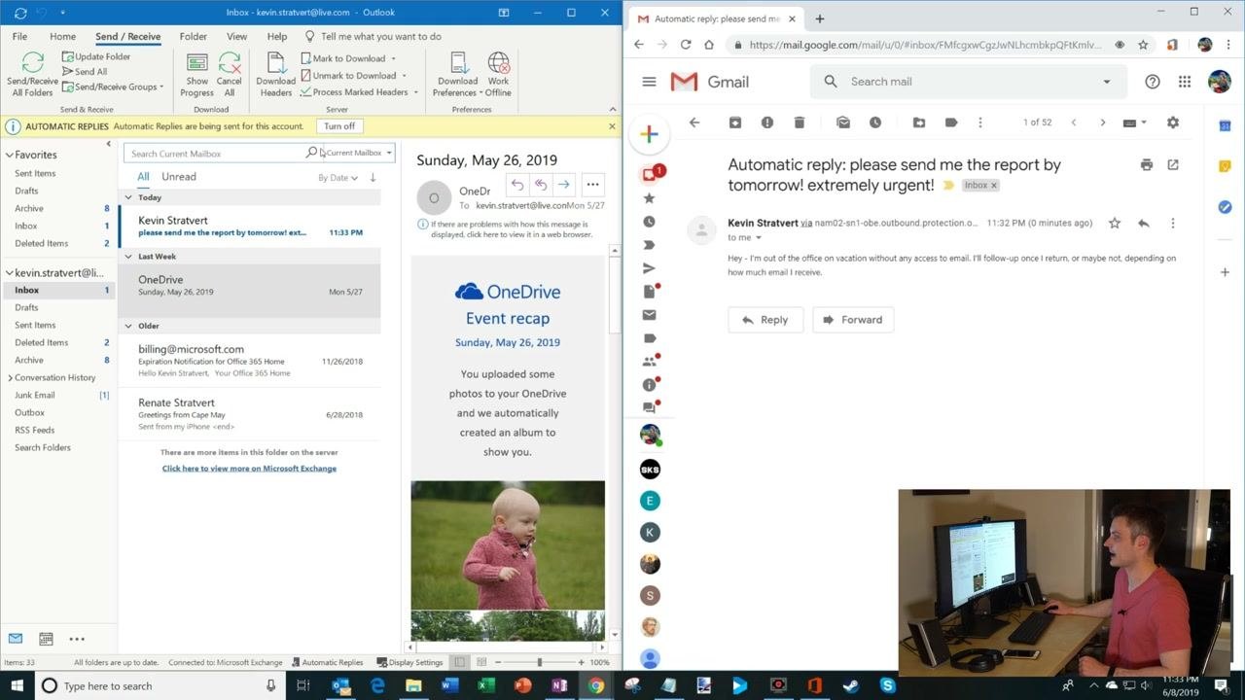Click the Reply button in Gmail
1245x700 pixels.
pos(765,320)
